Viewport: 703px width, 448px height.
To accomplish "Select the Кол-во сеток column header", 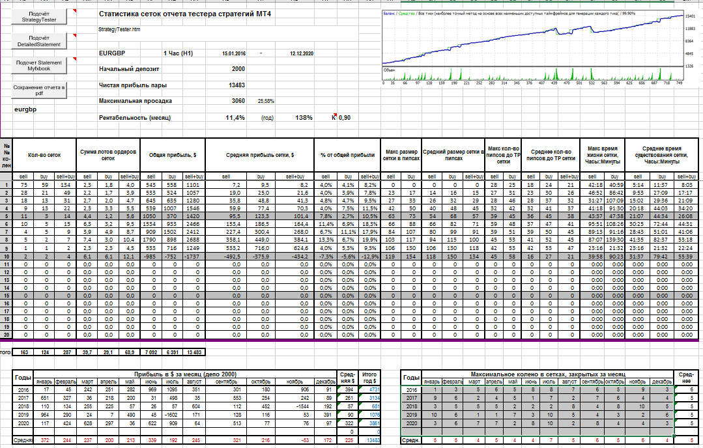I will pyautogui.click(x=44, y=155).
